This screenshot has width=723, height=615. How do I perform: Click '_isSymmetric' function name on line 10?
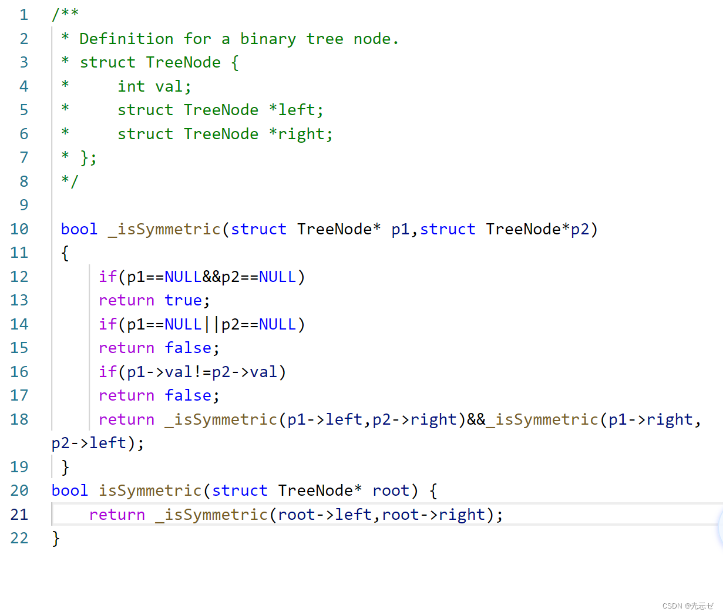click(x=164, y=229)
